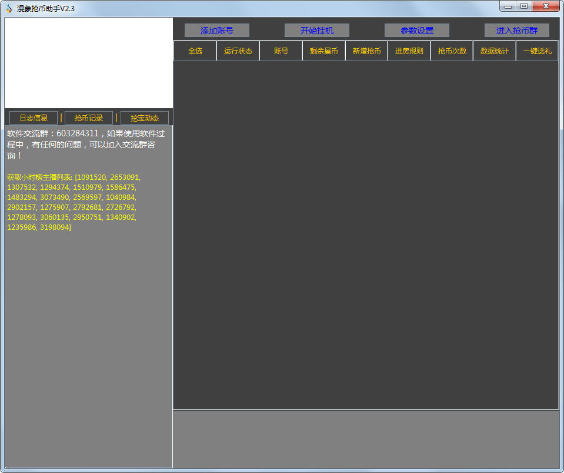Sort by 剩余星币 column header
Screen dimensions: 564x473
(x=323, y=51)
